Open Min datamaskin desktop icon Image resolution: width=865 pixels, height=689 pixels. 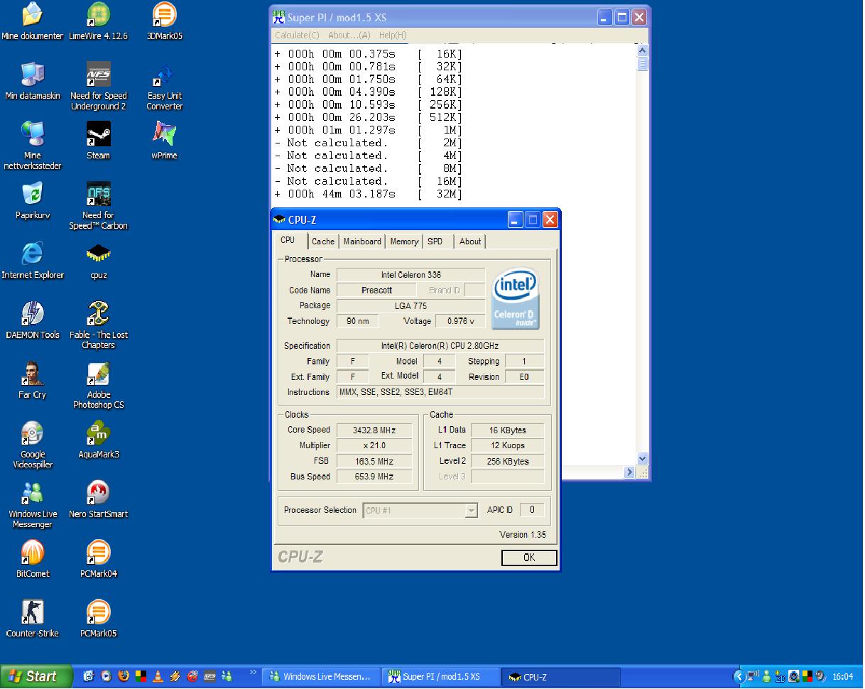pos(32,81)
